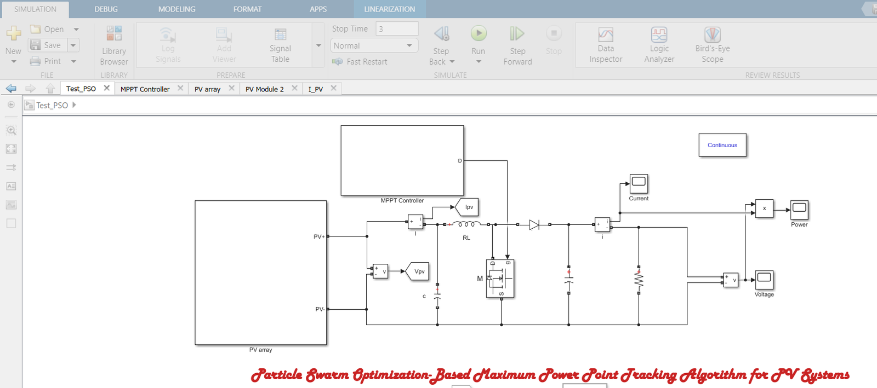Click the Open file button

point(47,29)
